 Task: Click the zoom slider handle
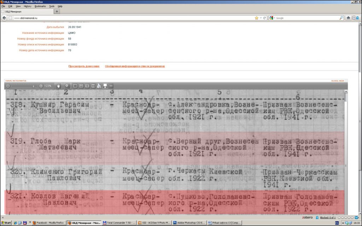(x=34, y=86)
